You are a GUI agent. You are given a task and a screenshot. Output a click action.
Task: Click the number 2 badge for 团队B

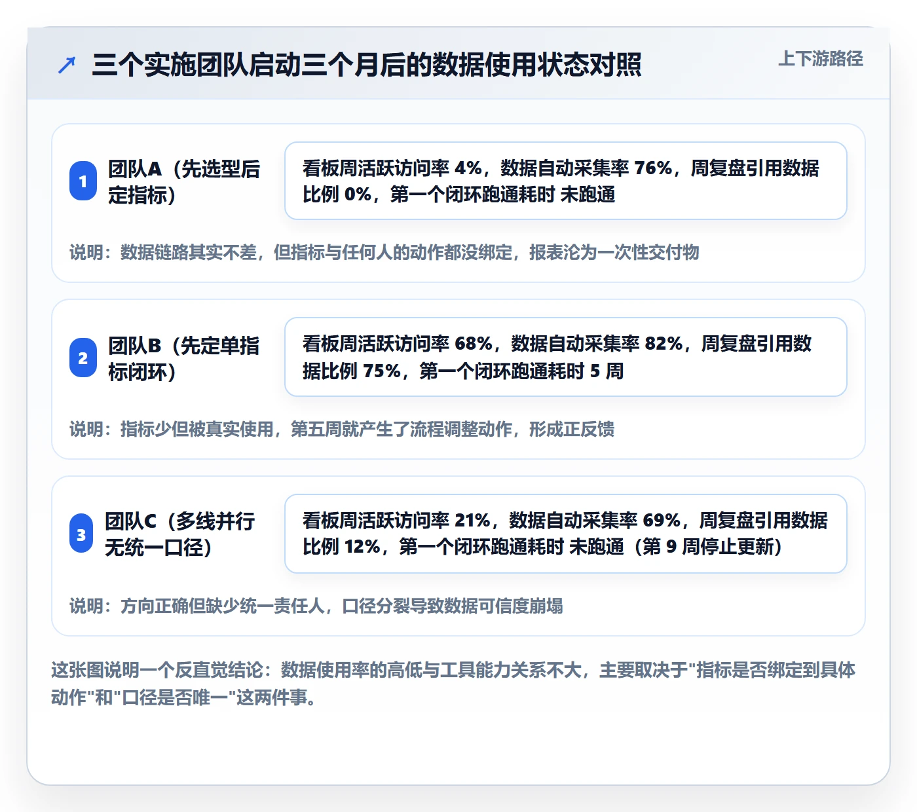coord(83,358)
